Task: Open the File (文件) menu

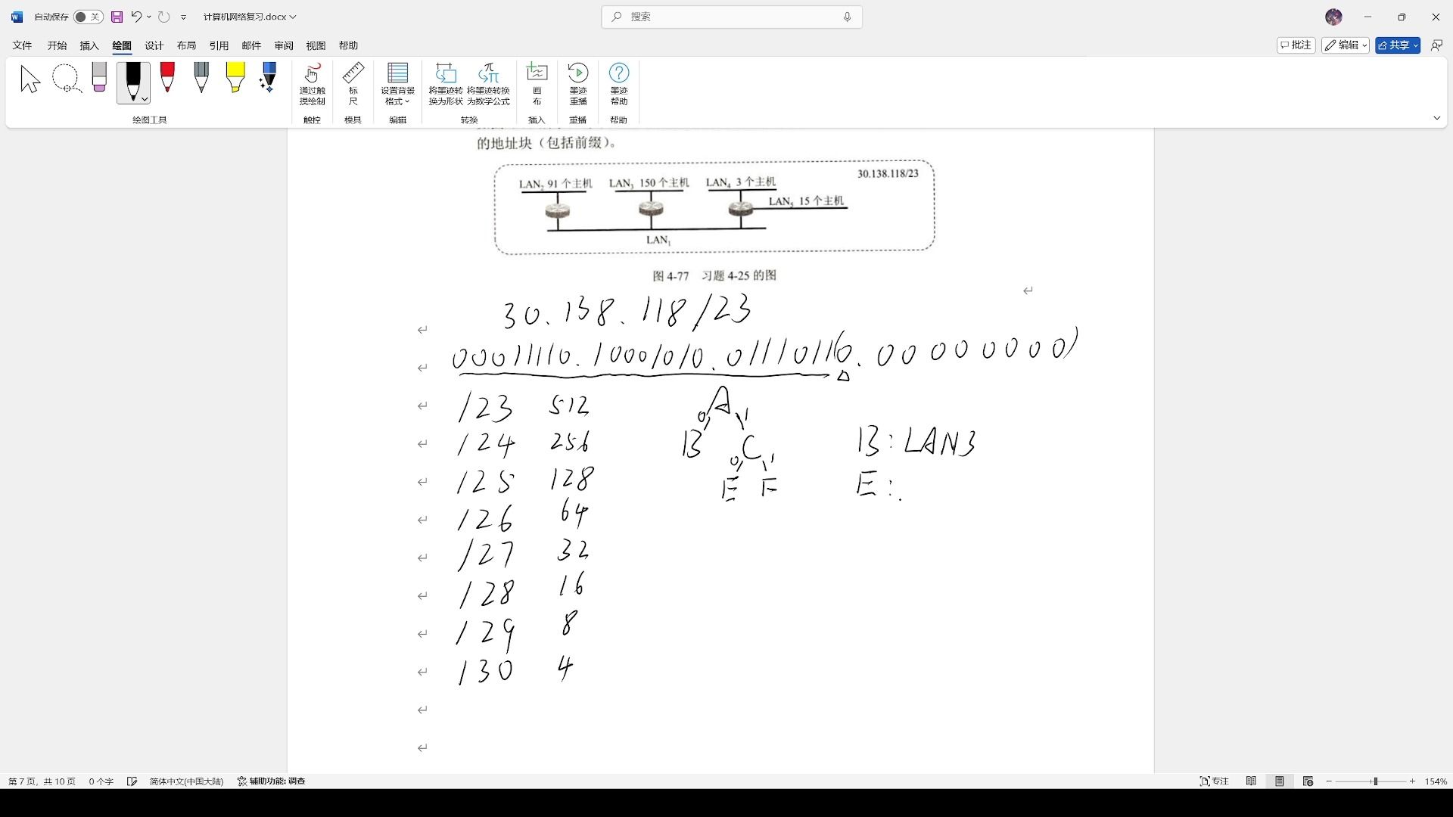Action: coord(22,45)
